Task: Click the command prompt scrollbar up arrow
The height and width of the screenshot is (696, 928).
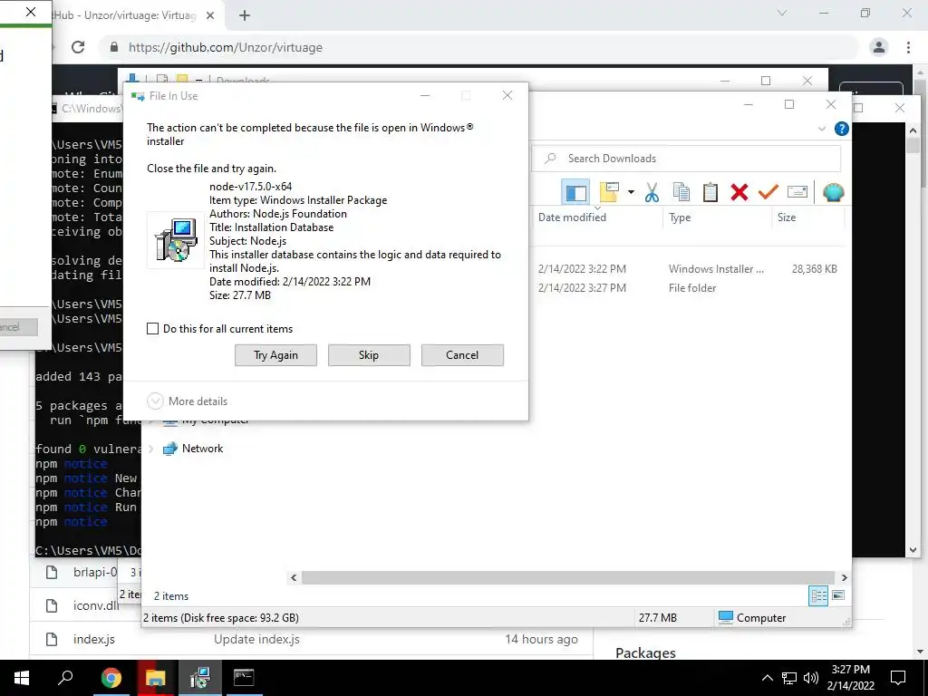Action: click(x=913, y=130)
